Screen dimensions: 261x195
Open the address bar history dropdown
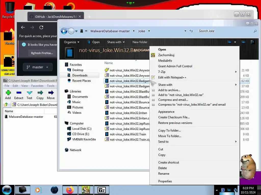coord(185,31)
